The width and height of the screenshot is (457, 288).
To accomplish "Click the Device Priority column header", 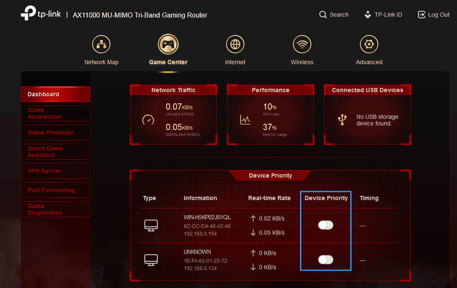I will coord(326,198).
